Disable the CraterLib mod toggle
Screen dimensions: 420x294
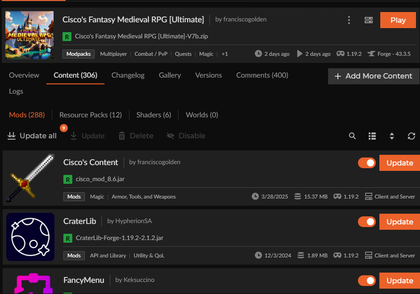[367, 222]
